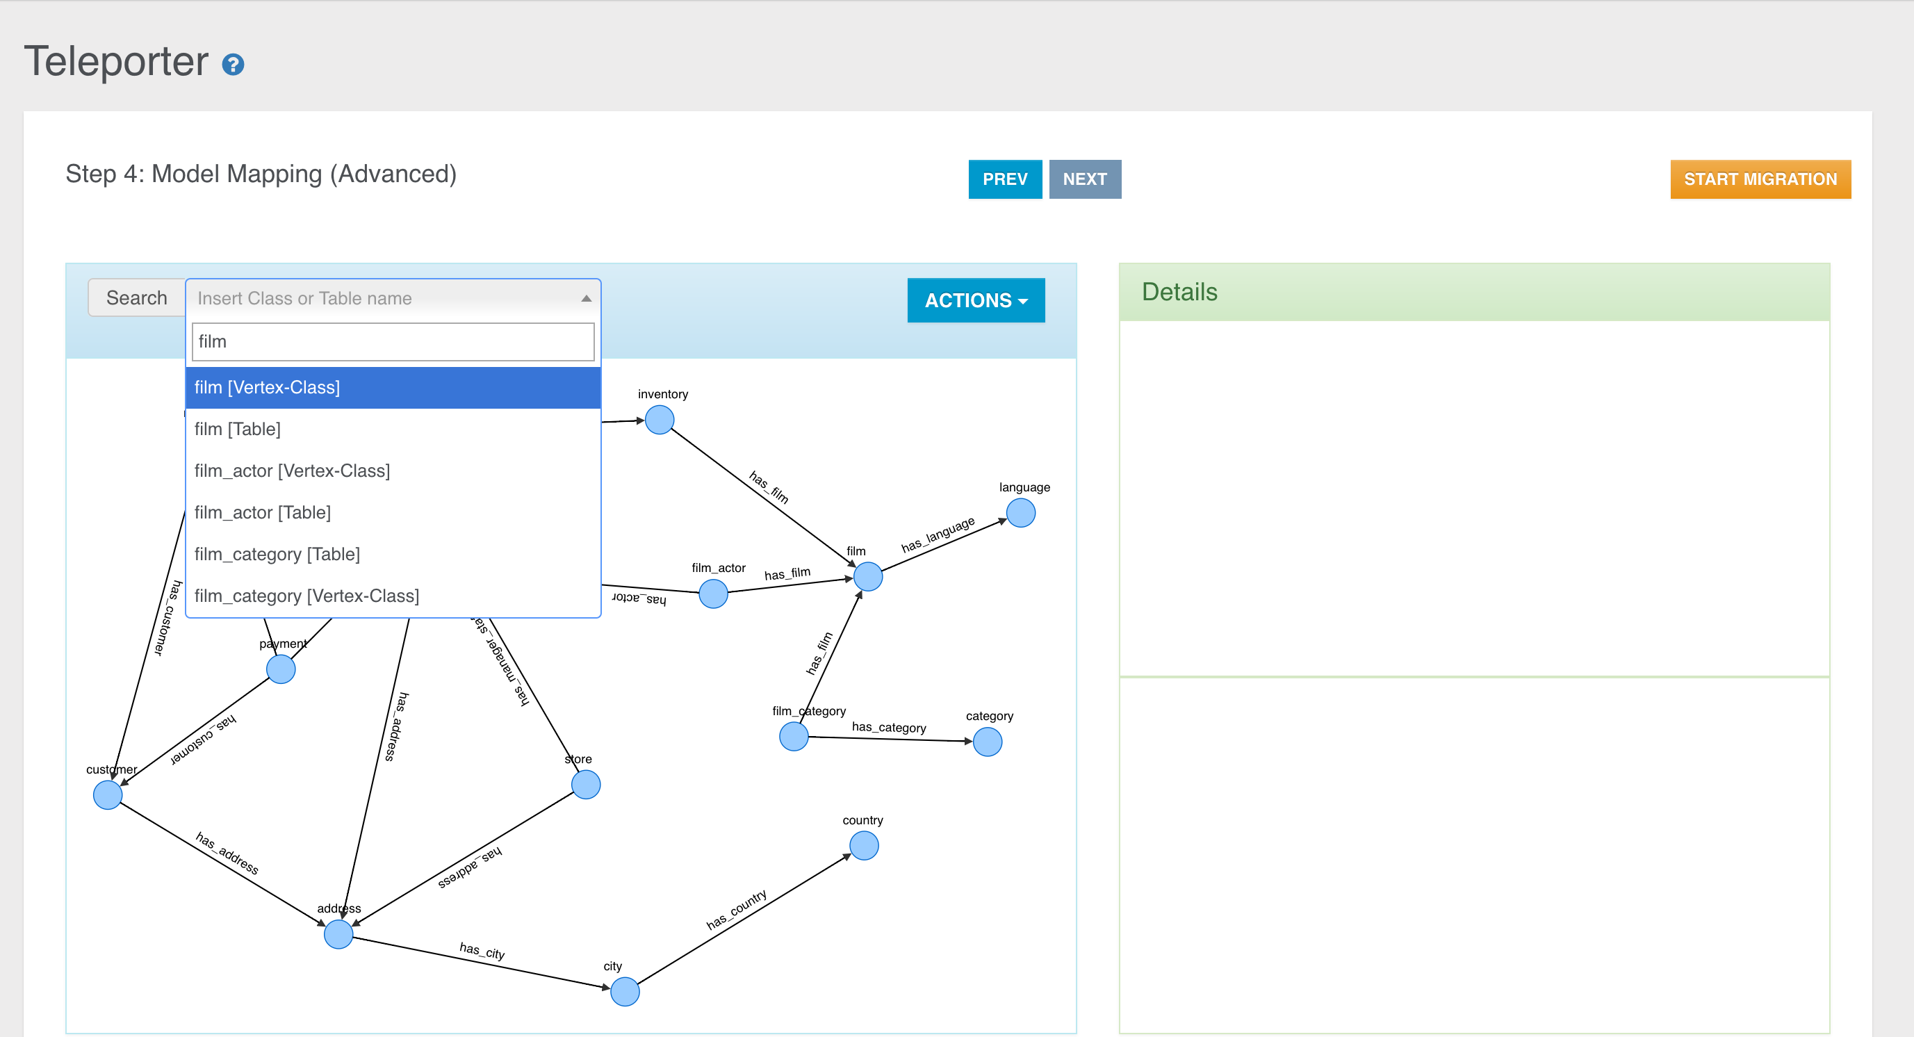Click the PREV navigation button

point(1005,179)
